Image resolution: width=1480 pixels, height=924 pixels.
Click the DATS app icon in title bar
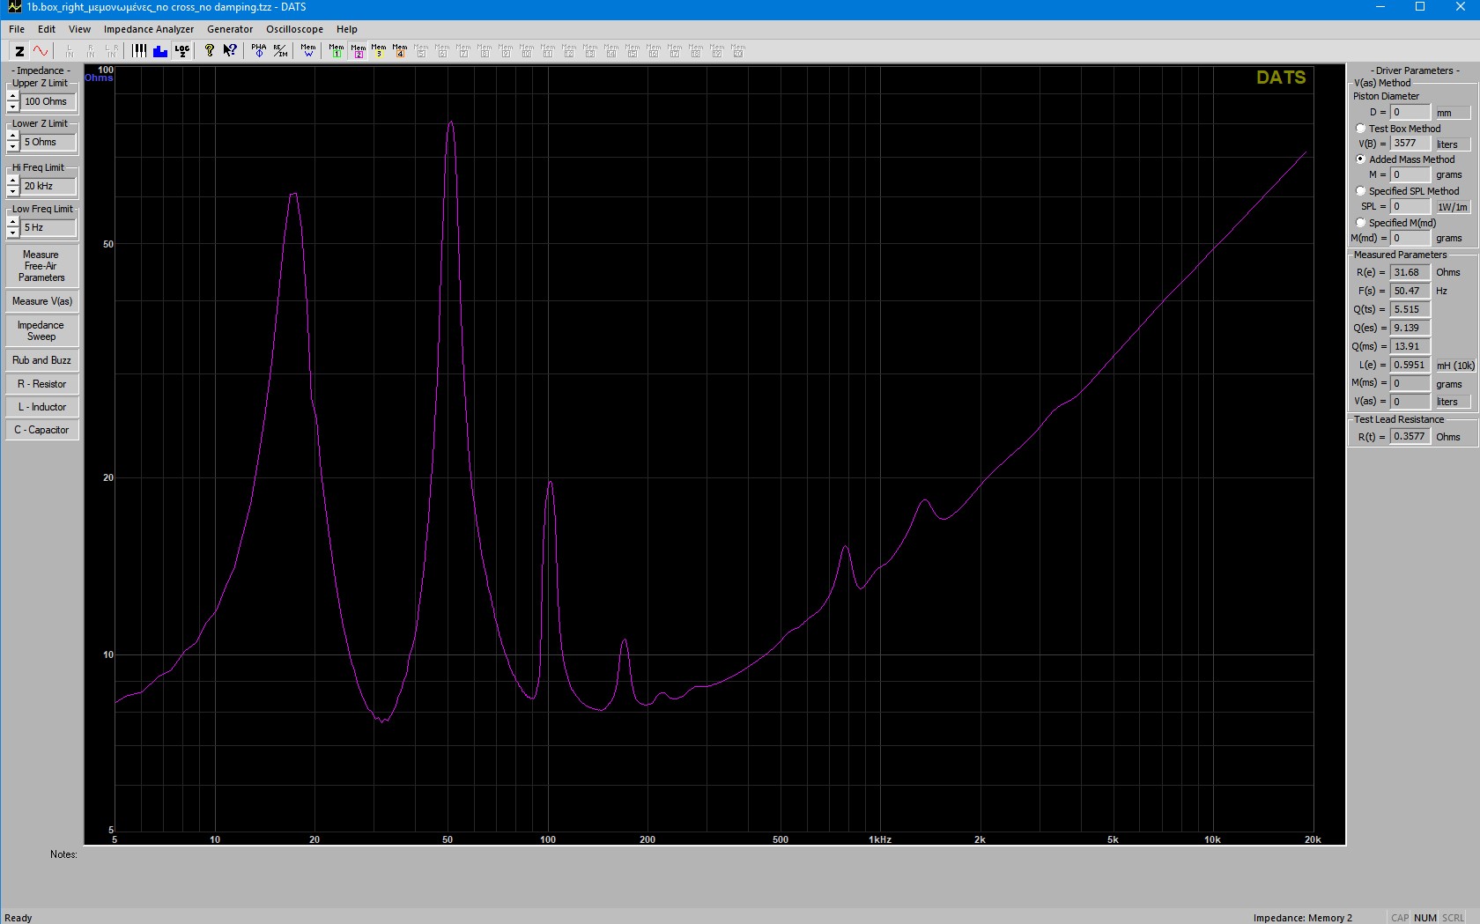[14, 7]
